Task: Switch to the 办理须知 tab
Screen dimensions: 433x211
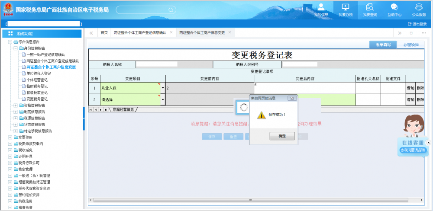Action: [x=410, y=45]
